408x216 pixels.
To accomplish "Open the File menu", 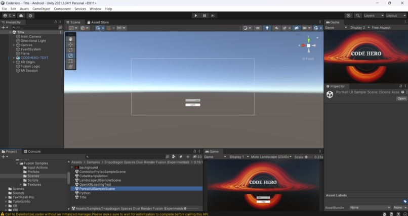I will [4, 9].
